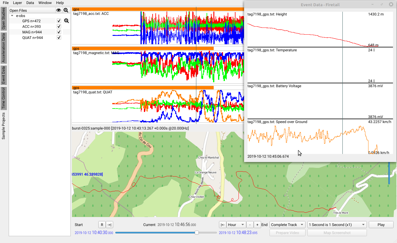Image resolution: width=397 pixels, height=243 pixels.
Task: Disable the ACC n=393 layer checkbox
Action: 59,26
